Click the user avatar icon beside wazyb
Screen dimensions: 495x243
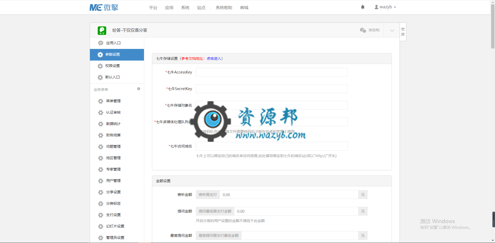(376, 7)
